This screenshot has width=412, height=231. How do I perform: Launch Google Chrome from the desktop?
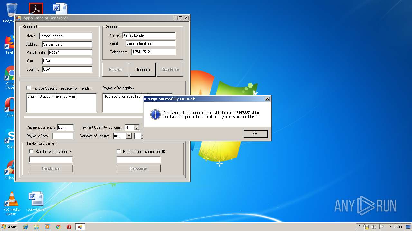click(10, 78)
